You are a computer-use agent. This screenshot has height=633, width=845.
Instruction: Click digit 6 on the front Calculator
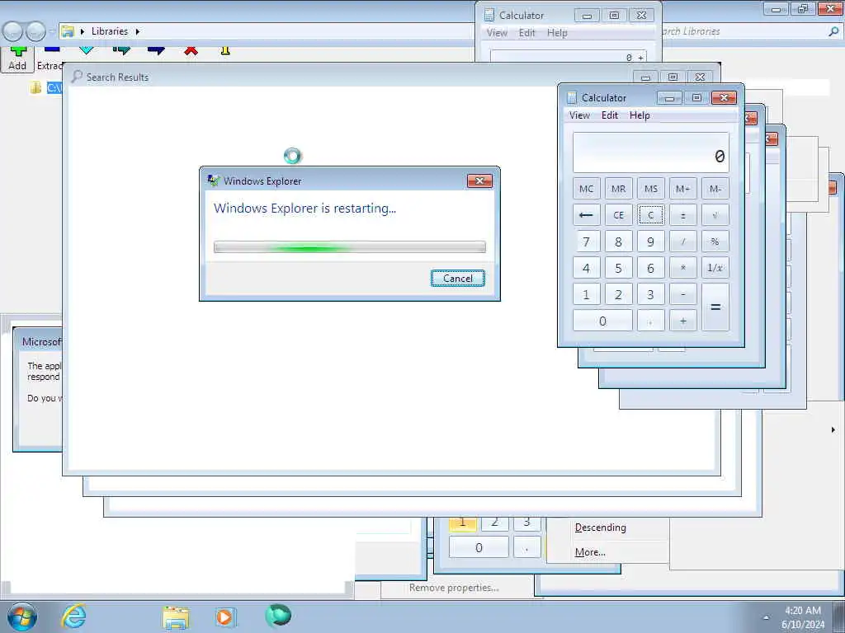click(651, 268)
